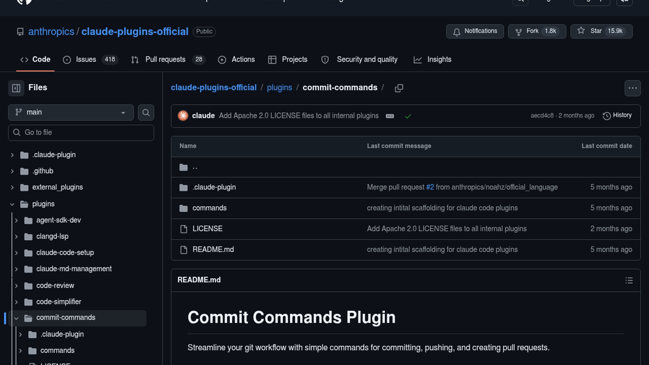Switch to the Issues tab
649x365 pixels.
click(86, 59)
